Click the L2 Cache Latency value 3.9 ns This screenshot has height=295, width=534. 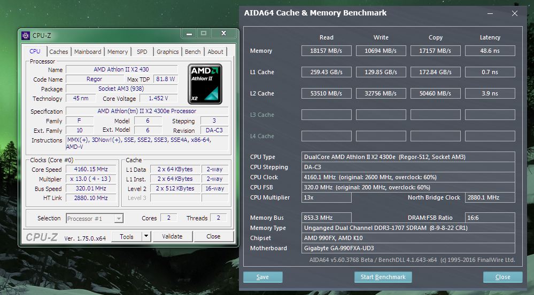click(x=490, y=93)
